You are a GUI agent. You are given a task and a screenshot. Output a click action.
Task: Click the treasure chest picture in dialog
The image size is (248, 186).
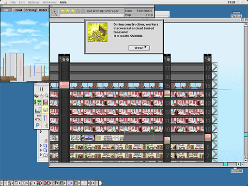(x=97, y=32)
